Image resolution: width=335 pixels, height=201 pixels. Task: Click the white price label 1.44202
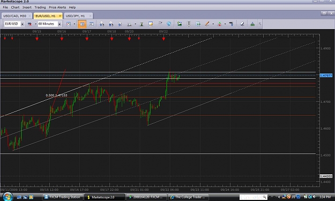pos(326,176)
